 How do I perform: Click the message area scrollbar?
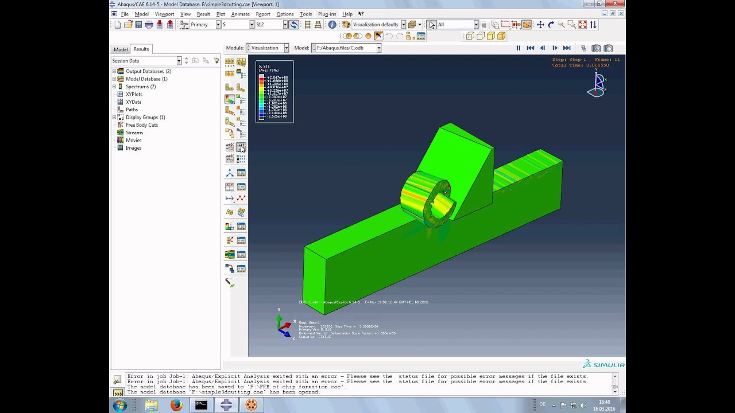[615, 384]
